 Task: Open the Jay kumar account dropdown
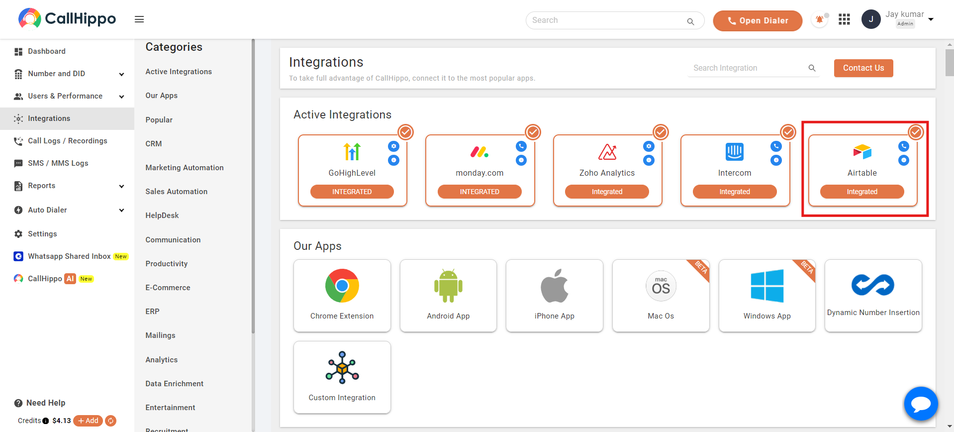(x=931, y=19)
